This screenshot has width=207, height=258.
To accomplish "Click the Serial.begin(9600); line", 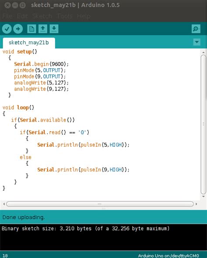I will [41, 64].
